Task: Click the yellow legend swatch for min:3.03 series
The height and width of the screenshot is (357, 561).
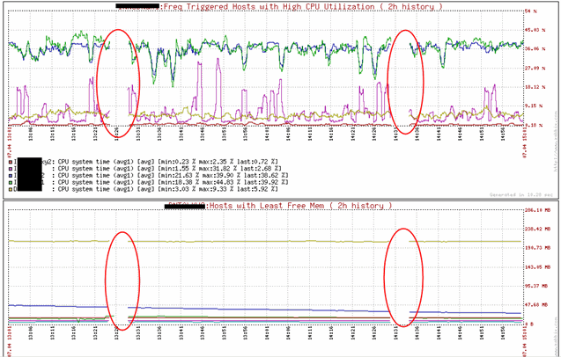Action: (x=10, y=189)
